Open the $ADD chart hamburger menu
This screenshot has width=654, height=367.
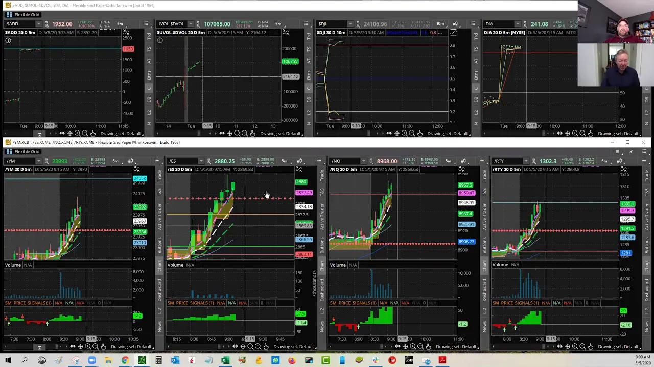point(146,24)
